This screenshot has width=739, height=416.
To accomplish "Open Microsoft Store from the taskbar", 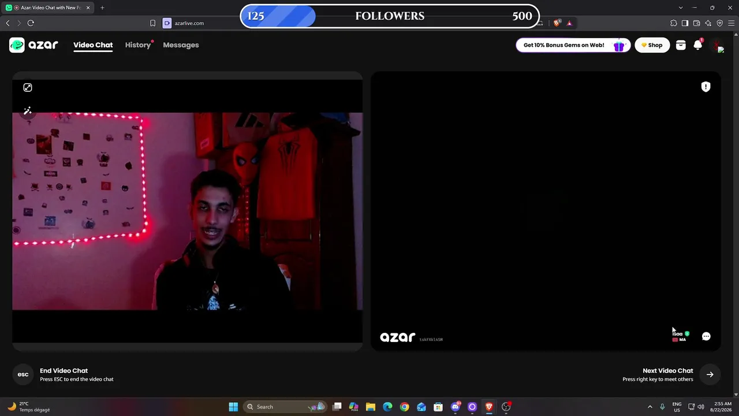I will (x=438, y=407).
